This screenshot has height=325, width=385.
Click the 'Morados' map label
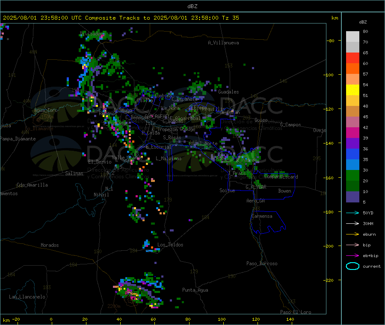point(50,245)
